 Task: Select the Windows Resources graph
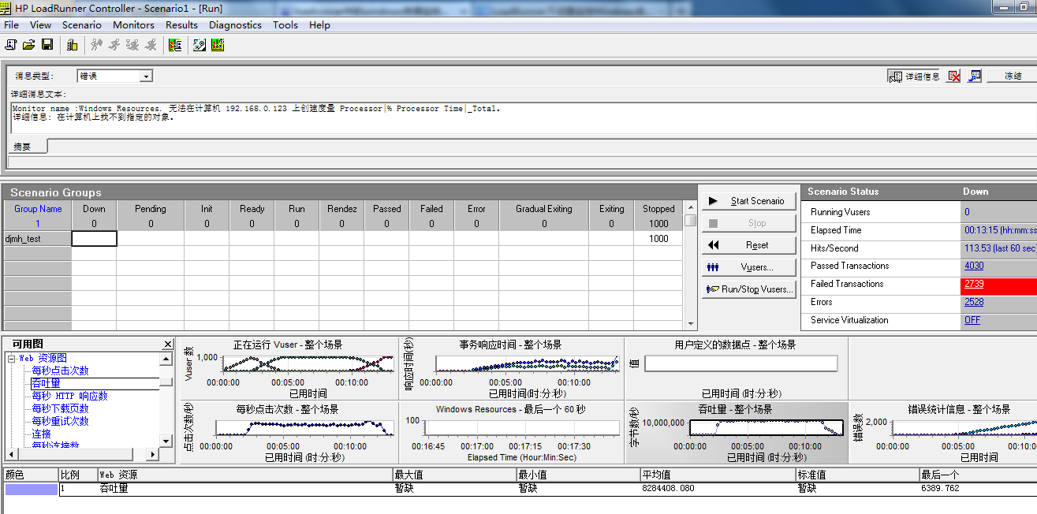click(x=511, y=432)
